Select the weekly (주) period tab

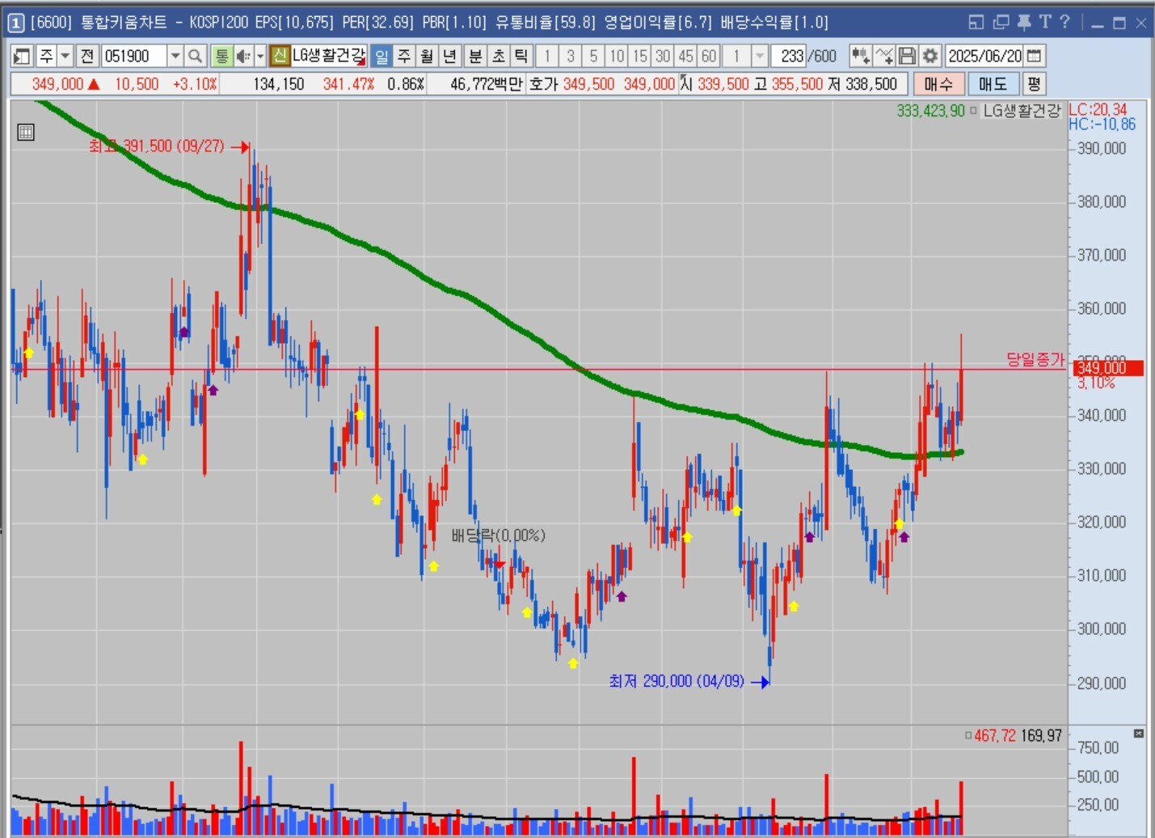pos(404,56)
